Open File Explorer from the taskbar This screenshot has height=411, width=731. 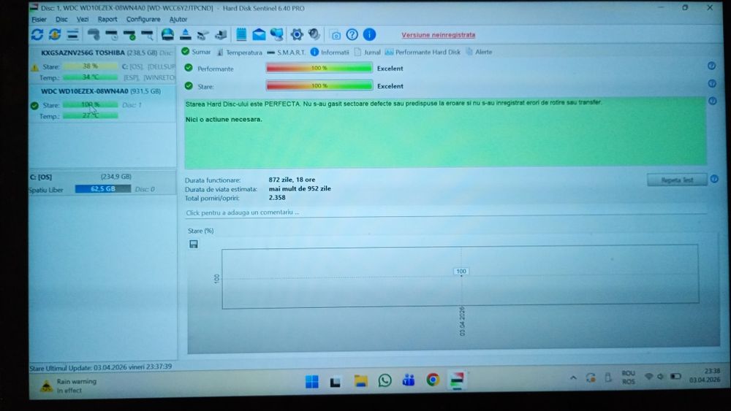(360, 381)
